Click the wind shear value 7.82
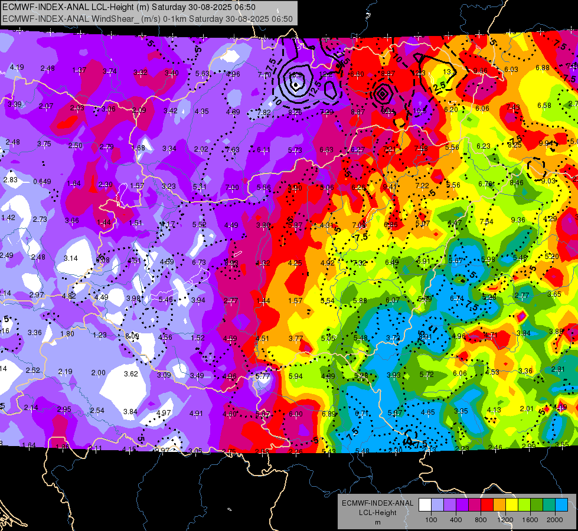This screenshot has height=531, width=578. (264, 112)
